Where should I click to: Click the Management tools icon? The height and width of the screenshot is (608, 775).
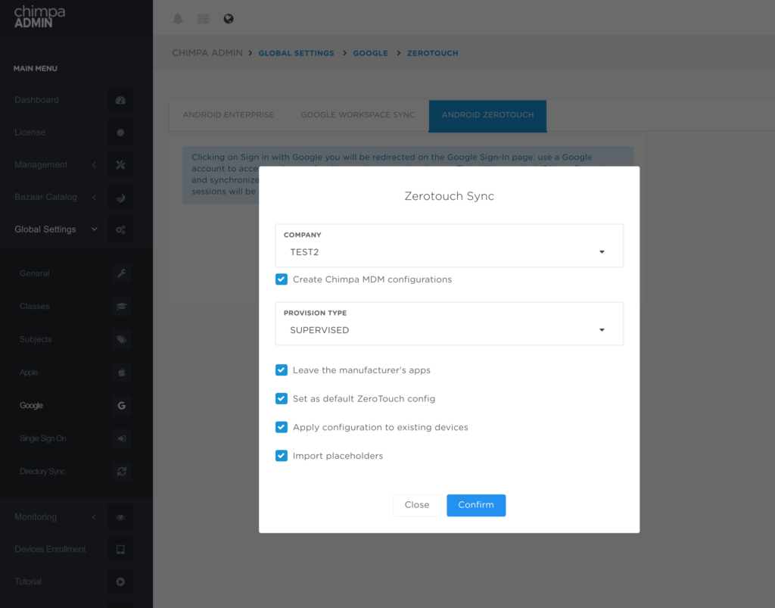pos(120,164)
